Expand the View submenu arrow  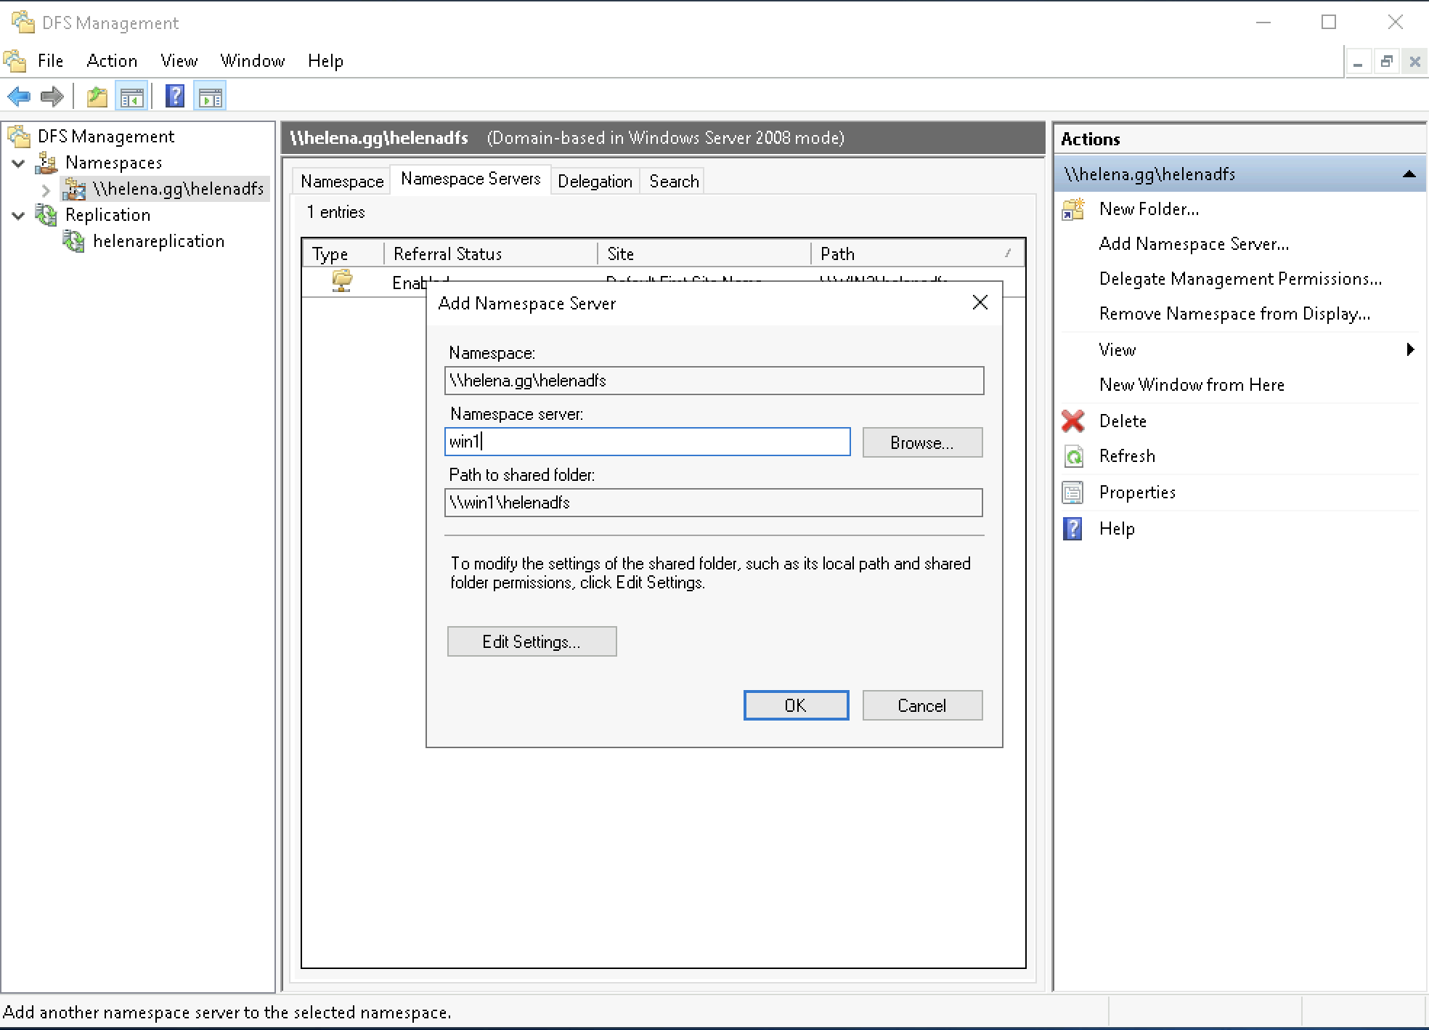tap(1409, 350)
